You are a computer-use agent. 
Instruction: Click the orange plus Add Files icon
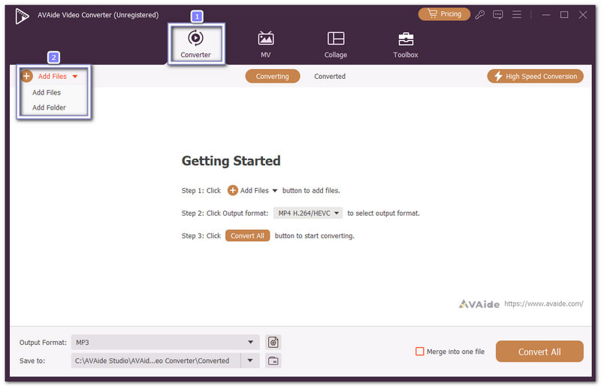click(x=26, y=77)
